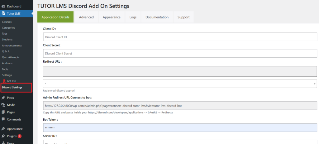This screenshot has width=319, height=144.
Task: Click the 'Copy this URL and paste' hint text
Action: click(108, 113)
